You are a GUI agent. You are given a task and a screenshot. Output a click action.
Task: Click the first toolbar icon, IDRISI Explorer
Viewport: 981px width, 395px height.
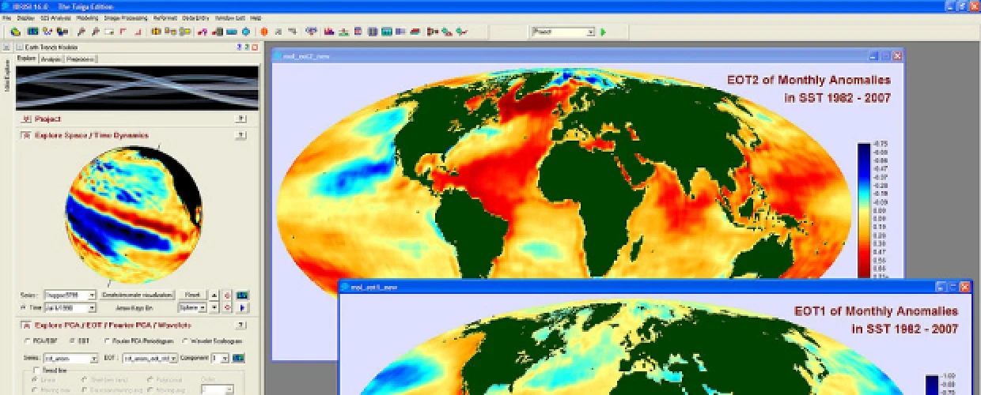(x=15, y=32)
